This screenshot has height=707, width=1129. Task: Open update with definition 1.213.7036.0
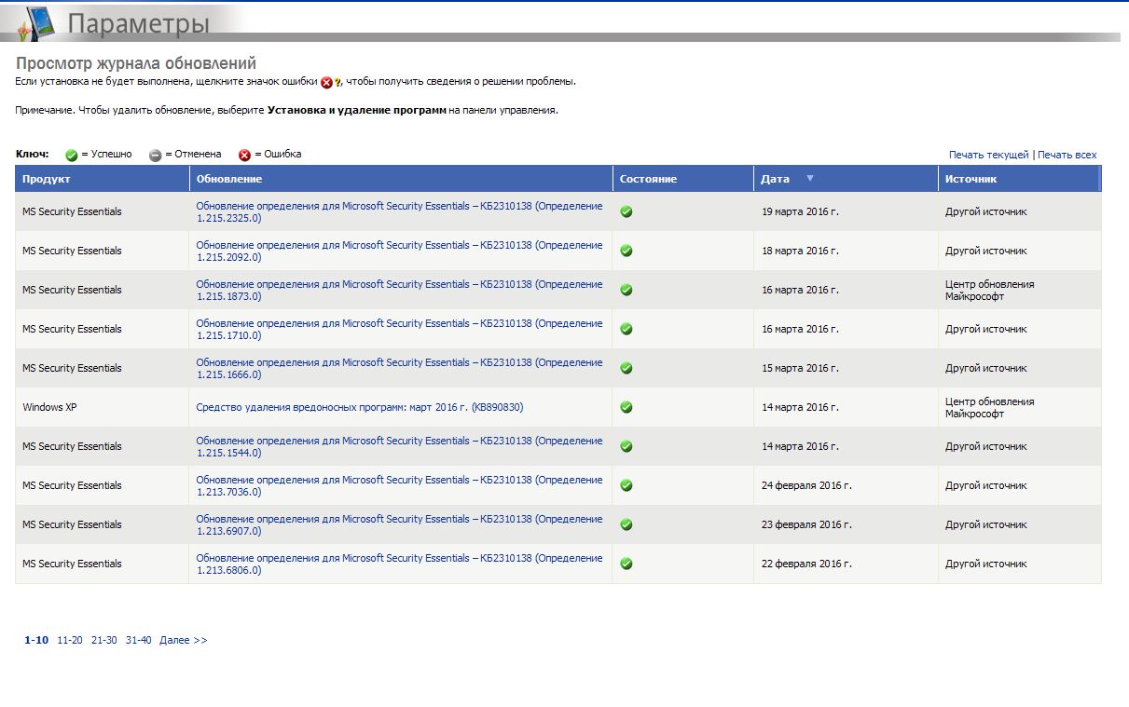pos(399,485)
